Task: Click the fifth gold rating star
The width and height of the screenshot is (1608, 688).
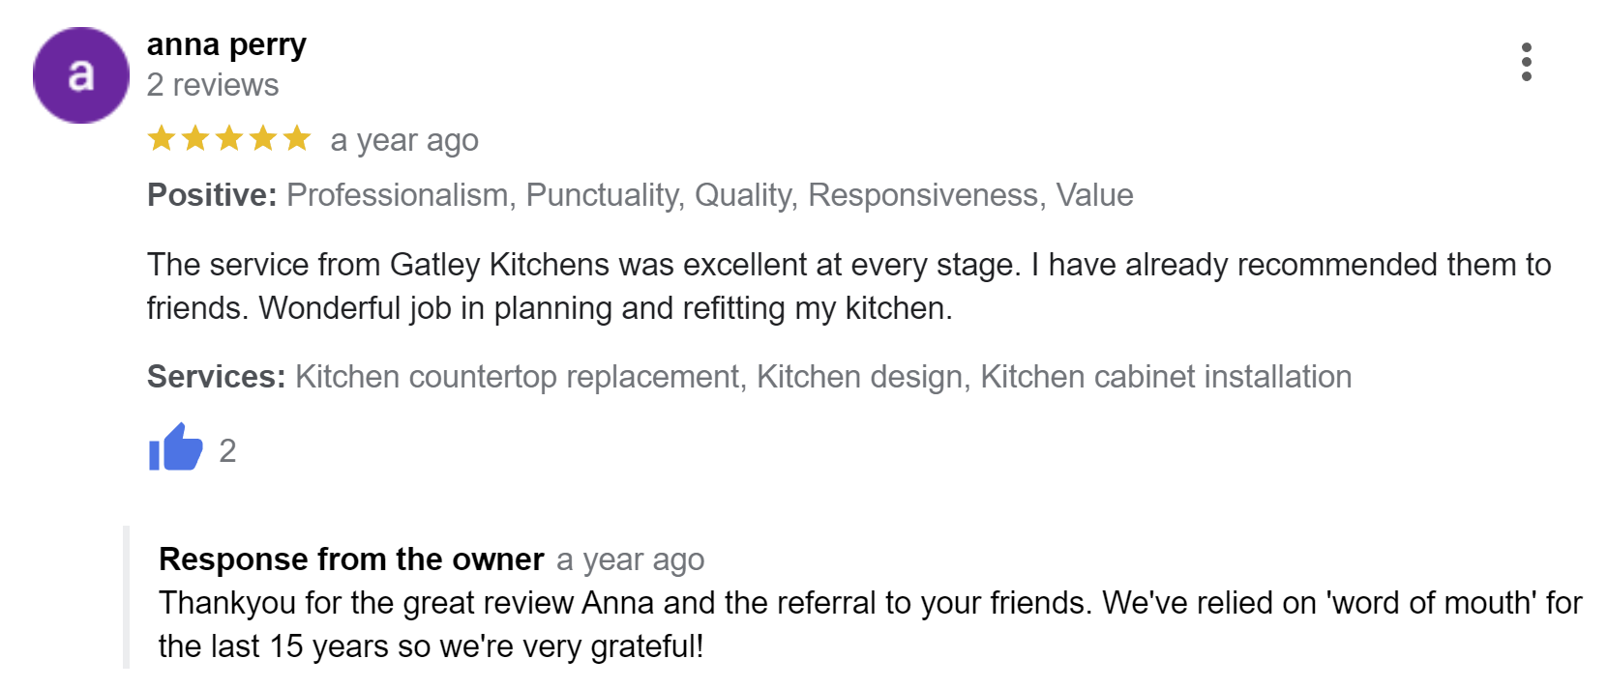Action: tap(297, 139)
